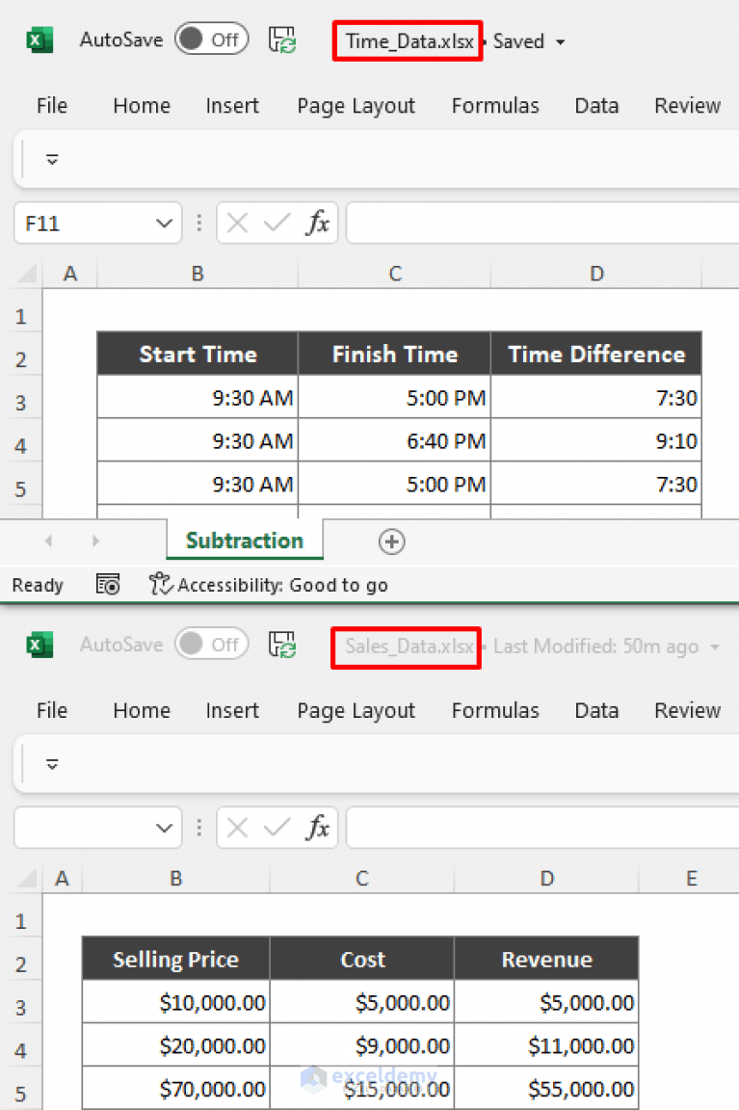
Task: Click the Excel app icon top-left
Action: 39,39
